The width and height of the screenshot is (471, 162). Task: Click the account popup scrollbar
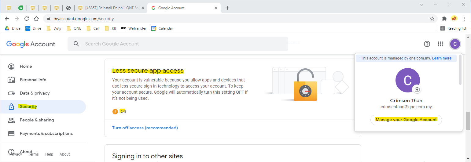pos(460,70)
